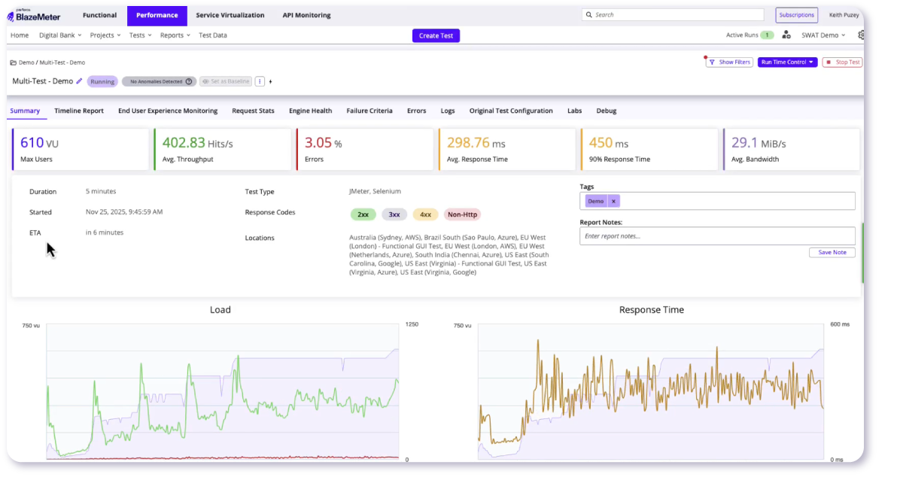Open the Engine Health tab

click(x=310, y=111)
